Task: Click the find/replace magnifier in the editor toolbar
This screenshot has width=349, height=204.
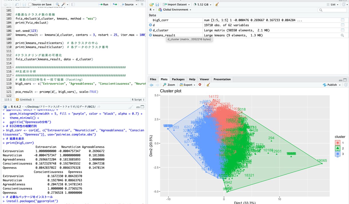Action: (57, 5)
